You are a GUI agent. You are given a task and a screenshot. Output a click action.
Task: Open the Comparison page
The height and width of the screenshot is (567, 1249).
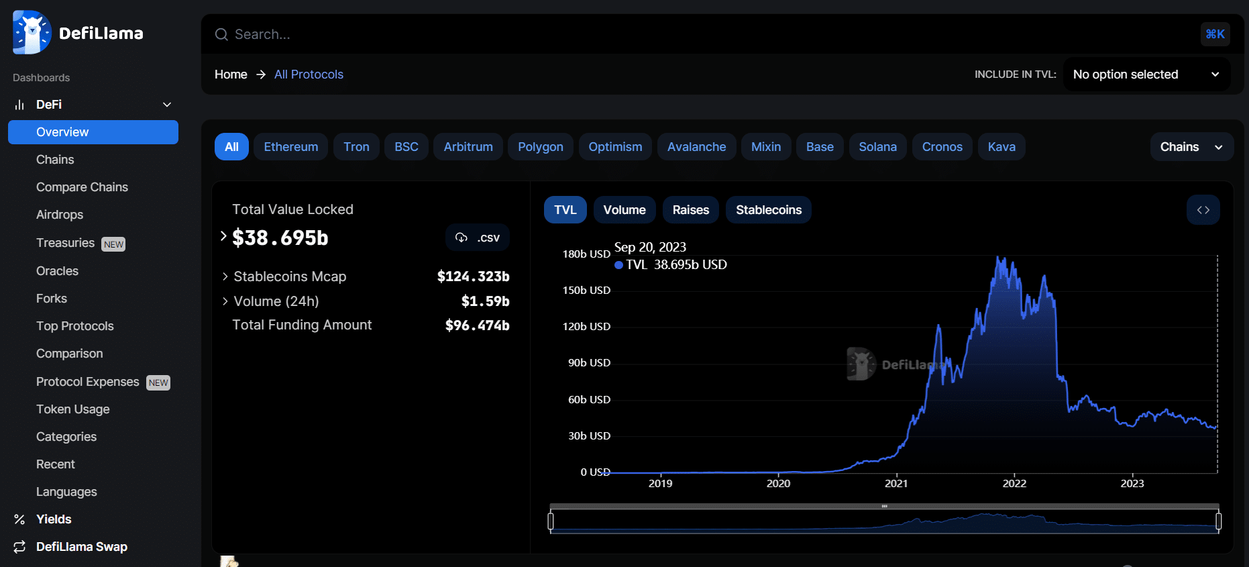[70, 354]
